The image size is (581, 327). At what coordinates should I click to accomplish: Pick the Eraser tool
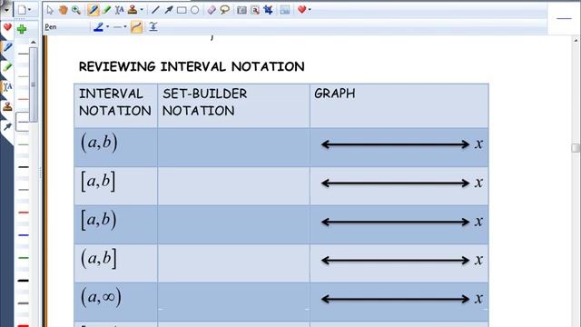(212, 10)
